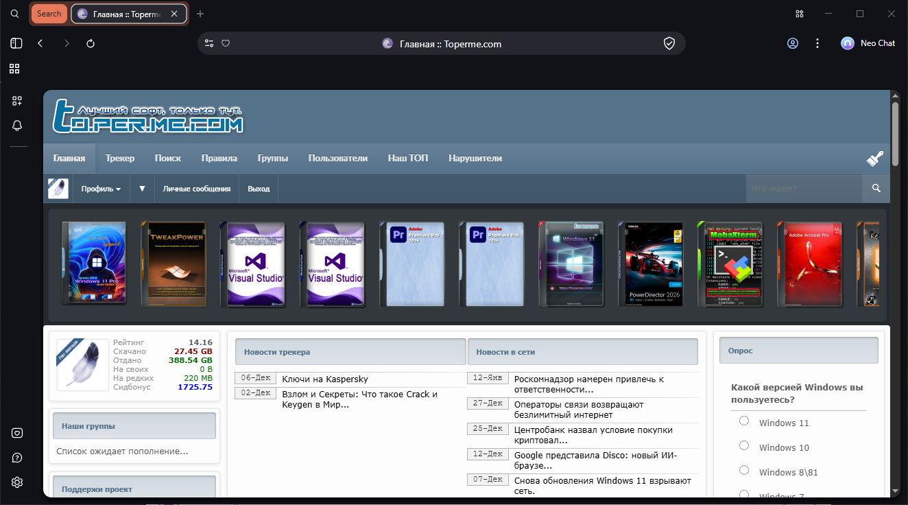
Task: Click the browser reload button
Action: point(91,43)
